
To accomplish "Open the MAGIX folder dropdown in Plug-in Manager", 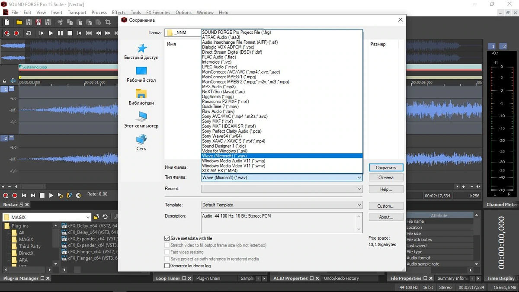I will (x=47, y=217).
